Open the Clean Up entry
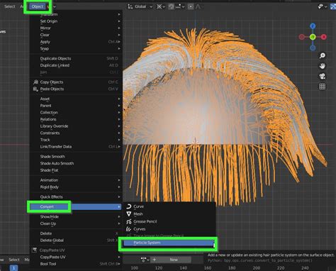 tap(75, 223)
